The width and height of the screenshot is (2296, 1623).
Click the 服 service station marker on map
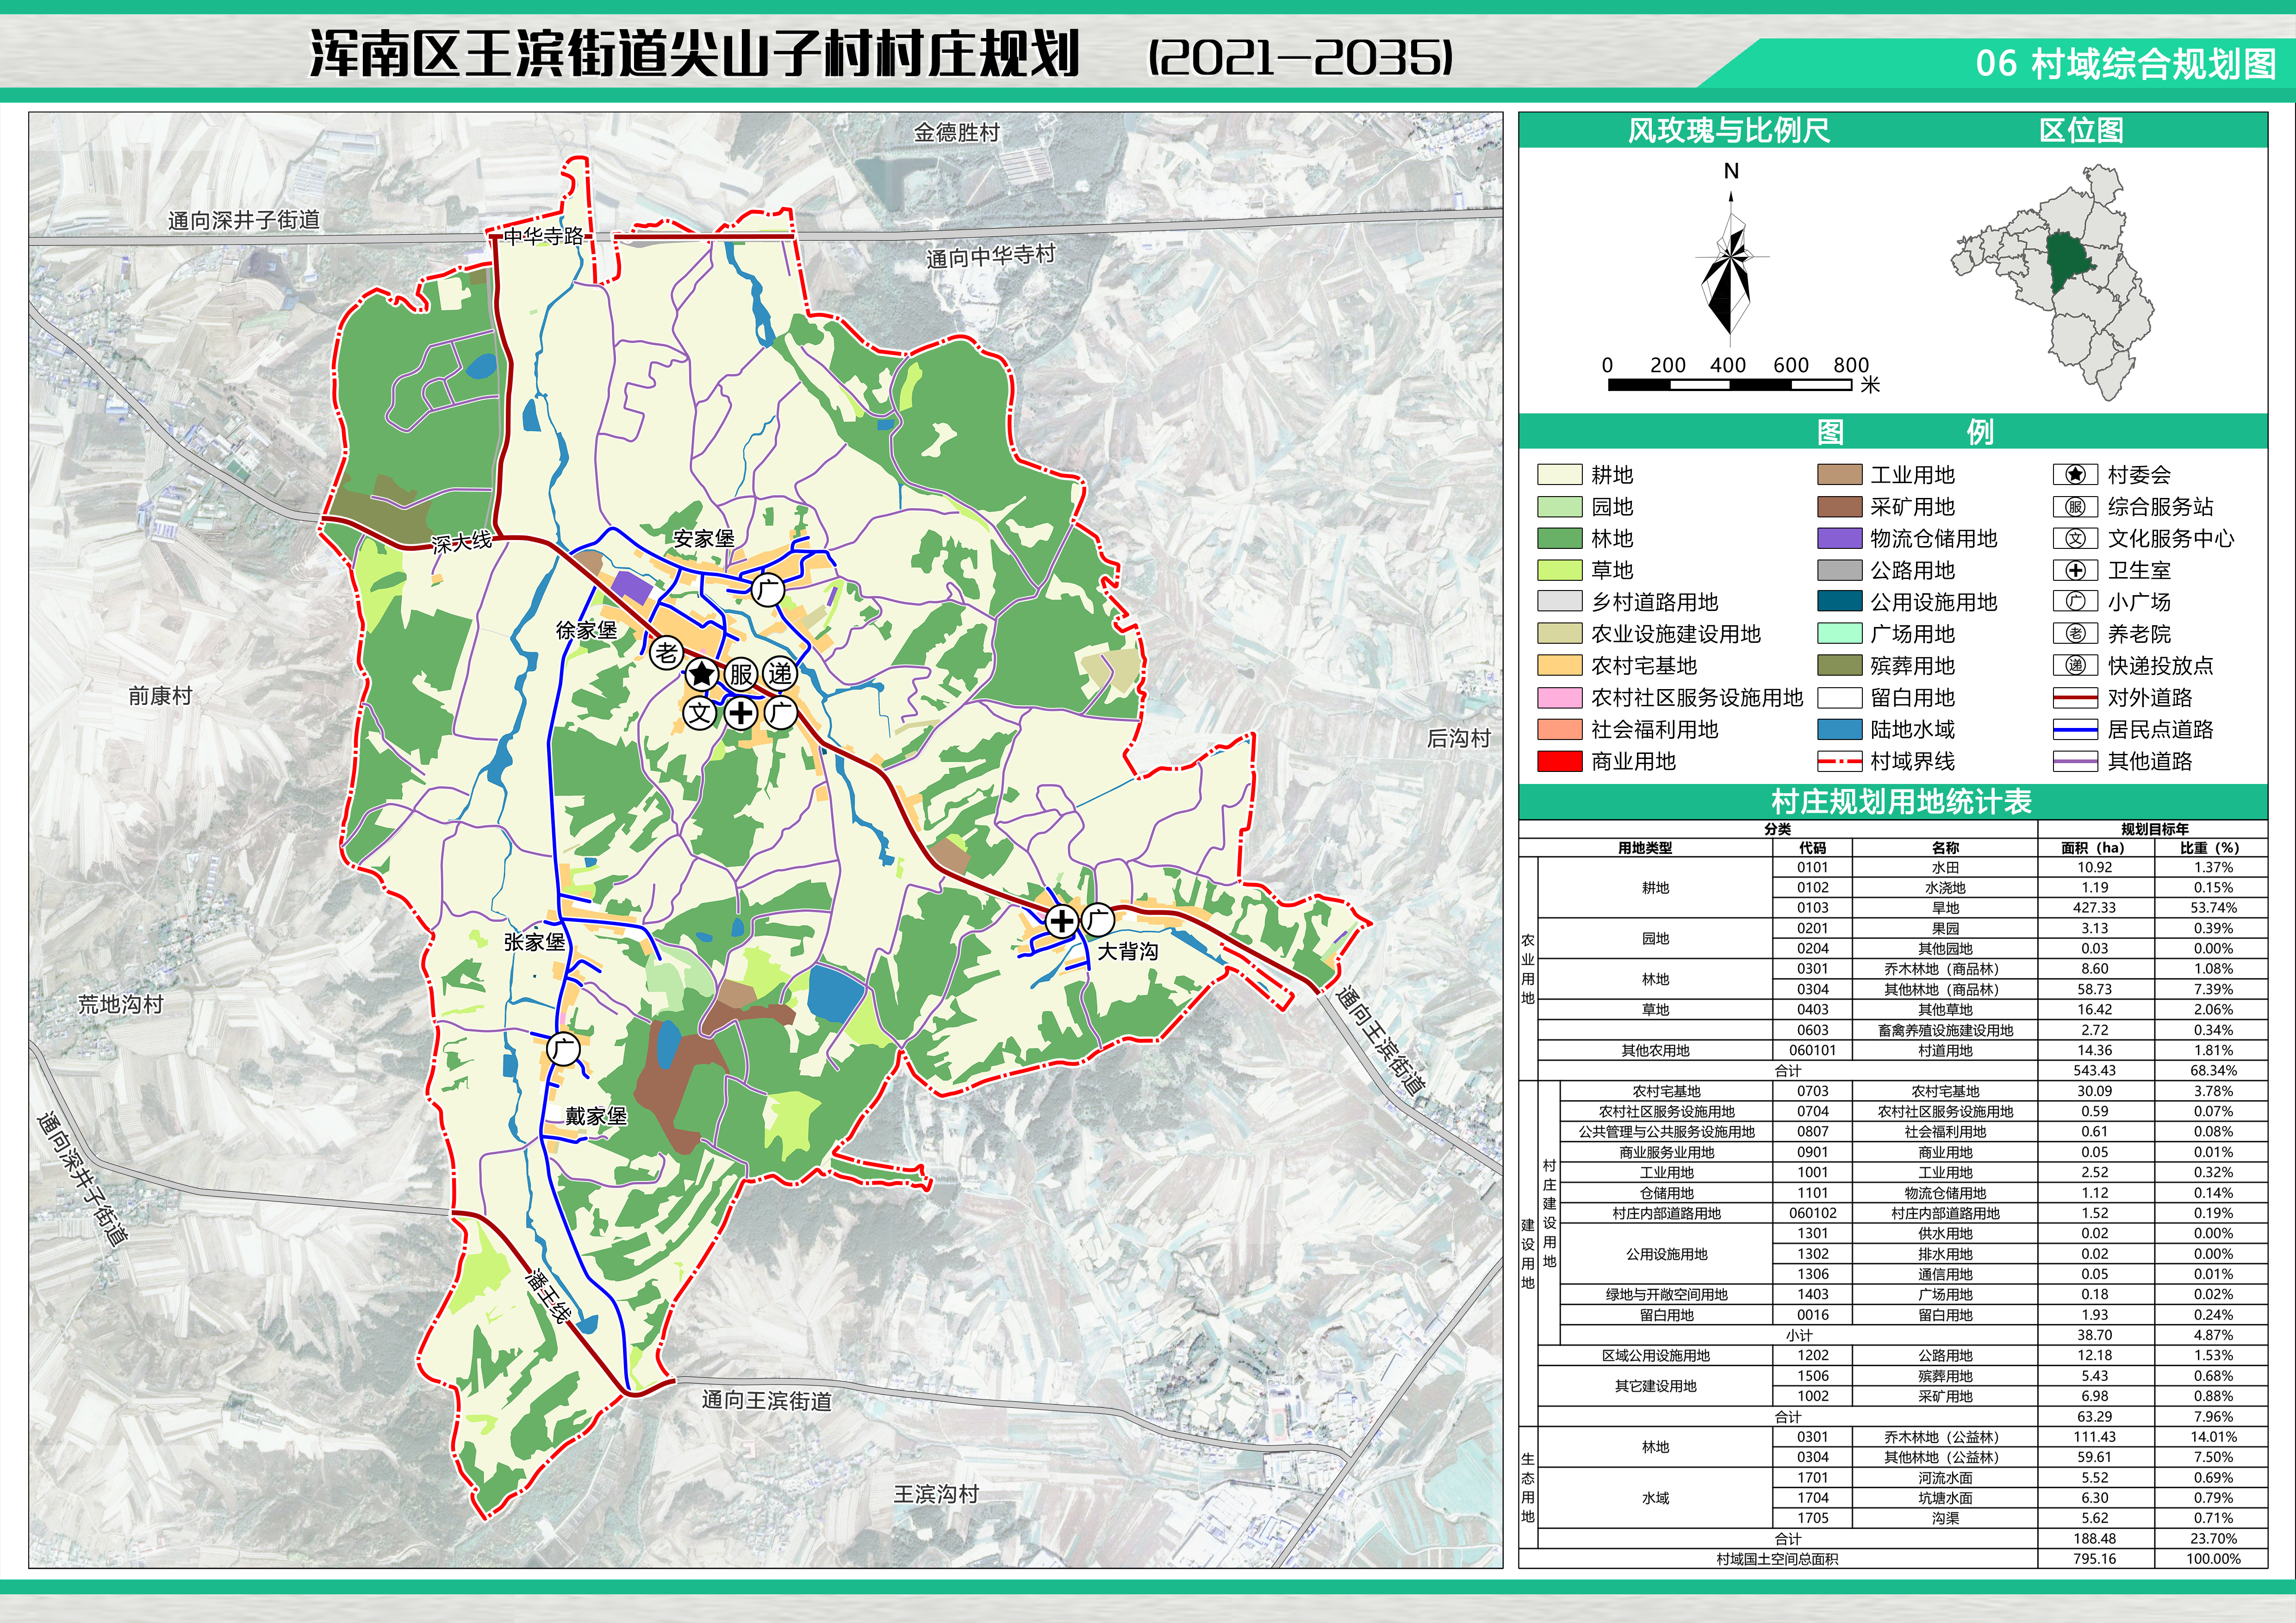(741, 674)
